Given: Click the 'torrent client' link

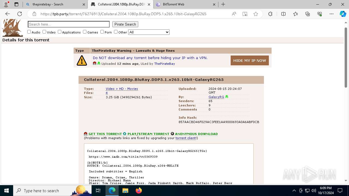Looking at the screenshot, I should [x=186, y=138].
